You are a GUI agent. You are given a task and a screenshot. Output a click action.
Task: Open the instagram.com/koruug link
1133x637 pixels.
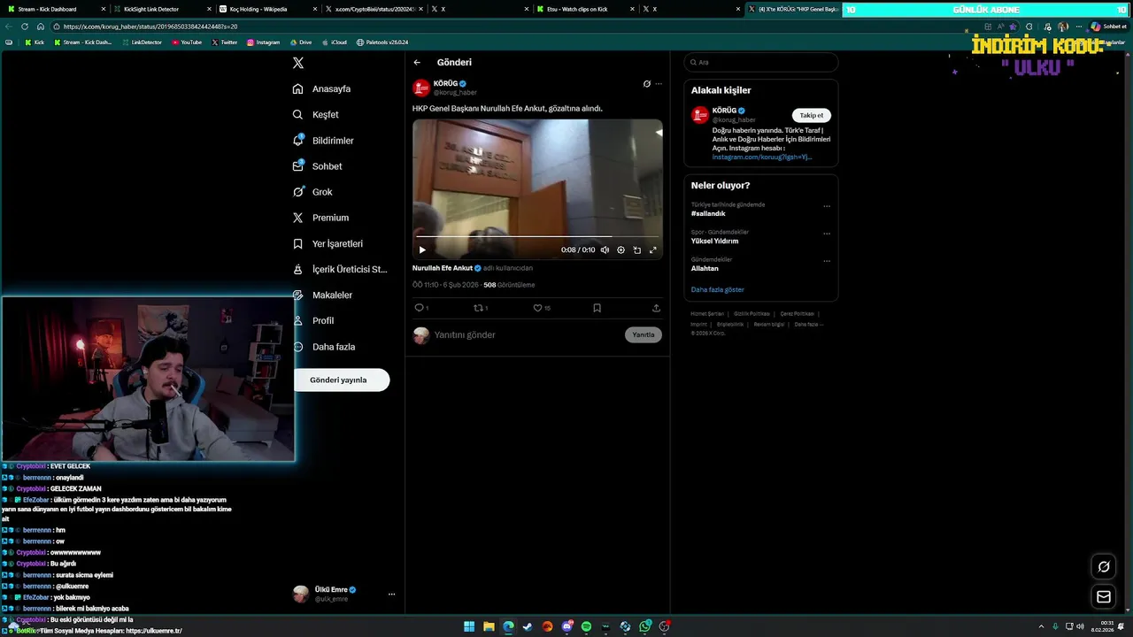click(x=762, y=157)
